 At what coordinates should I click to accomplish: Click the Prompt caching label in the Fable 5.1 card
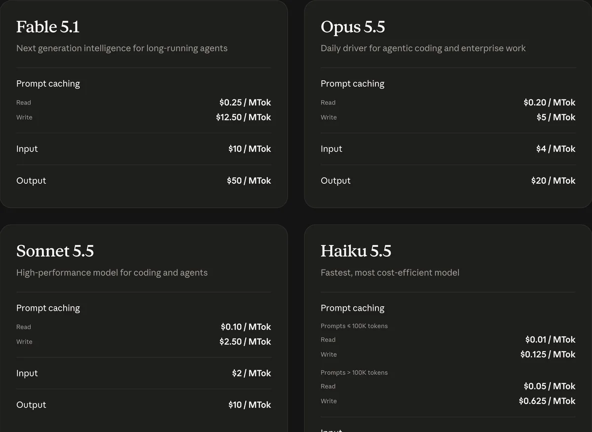coord(48,84)
